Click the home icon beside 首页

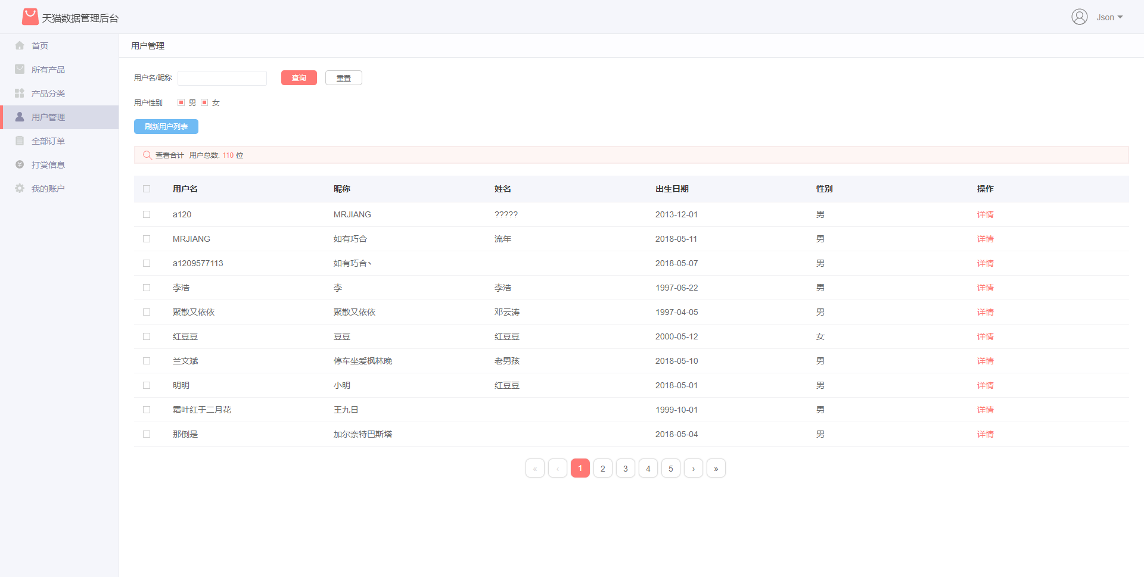(x=20, y=45)
